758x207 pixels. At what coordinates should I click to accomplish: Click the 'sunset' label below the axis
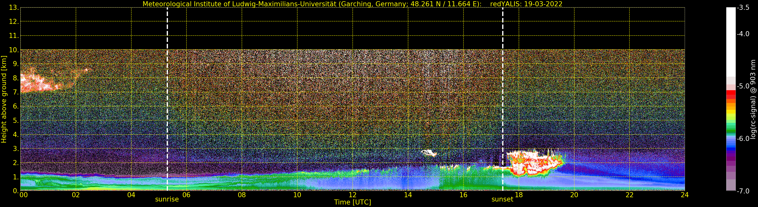[502, 199]
